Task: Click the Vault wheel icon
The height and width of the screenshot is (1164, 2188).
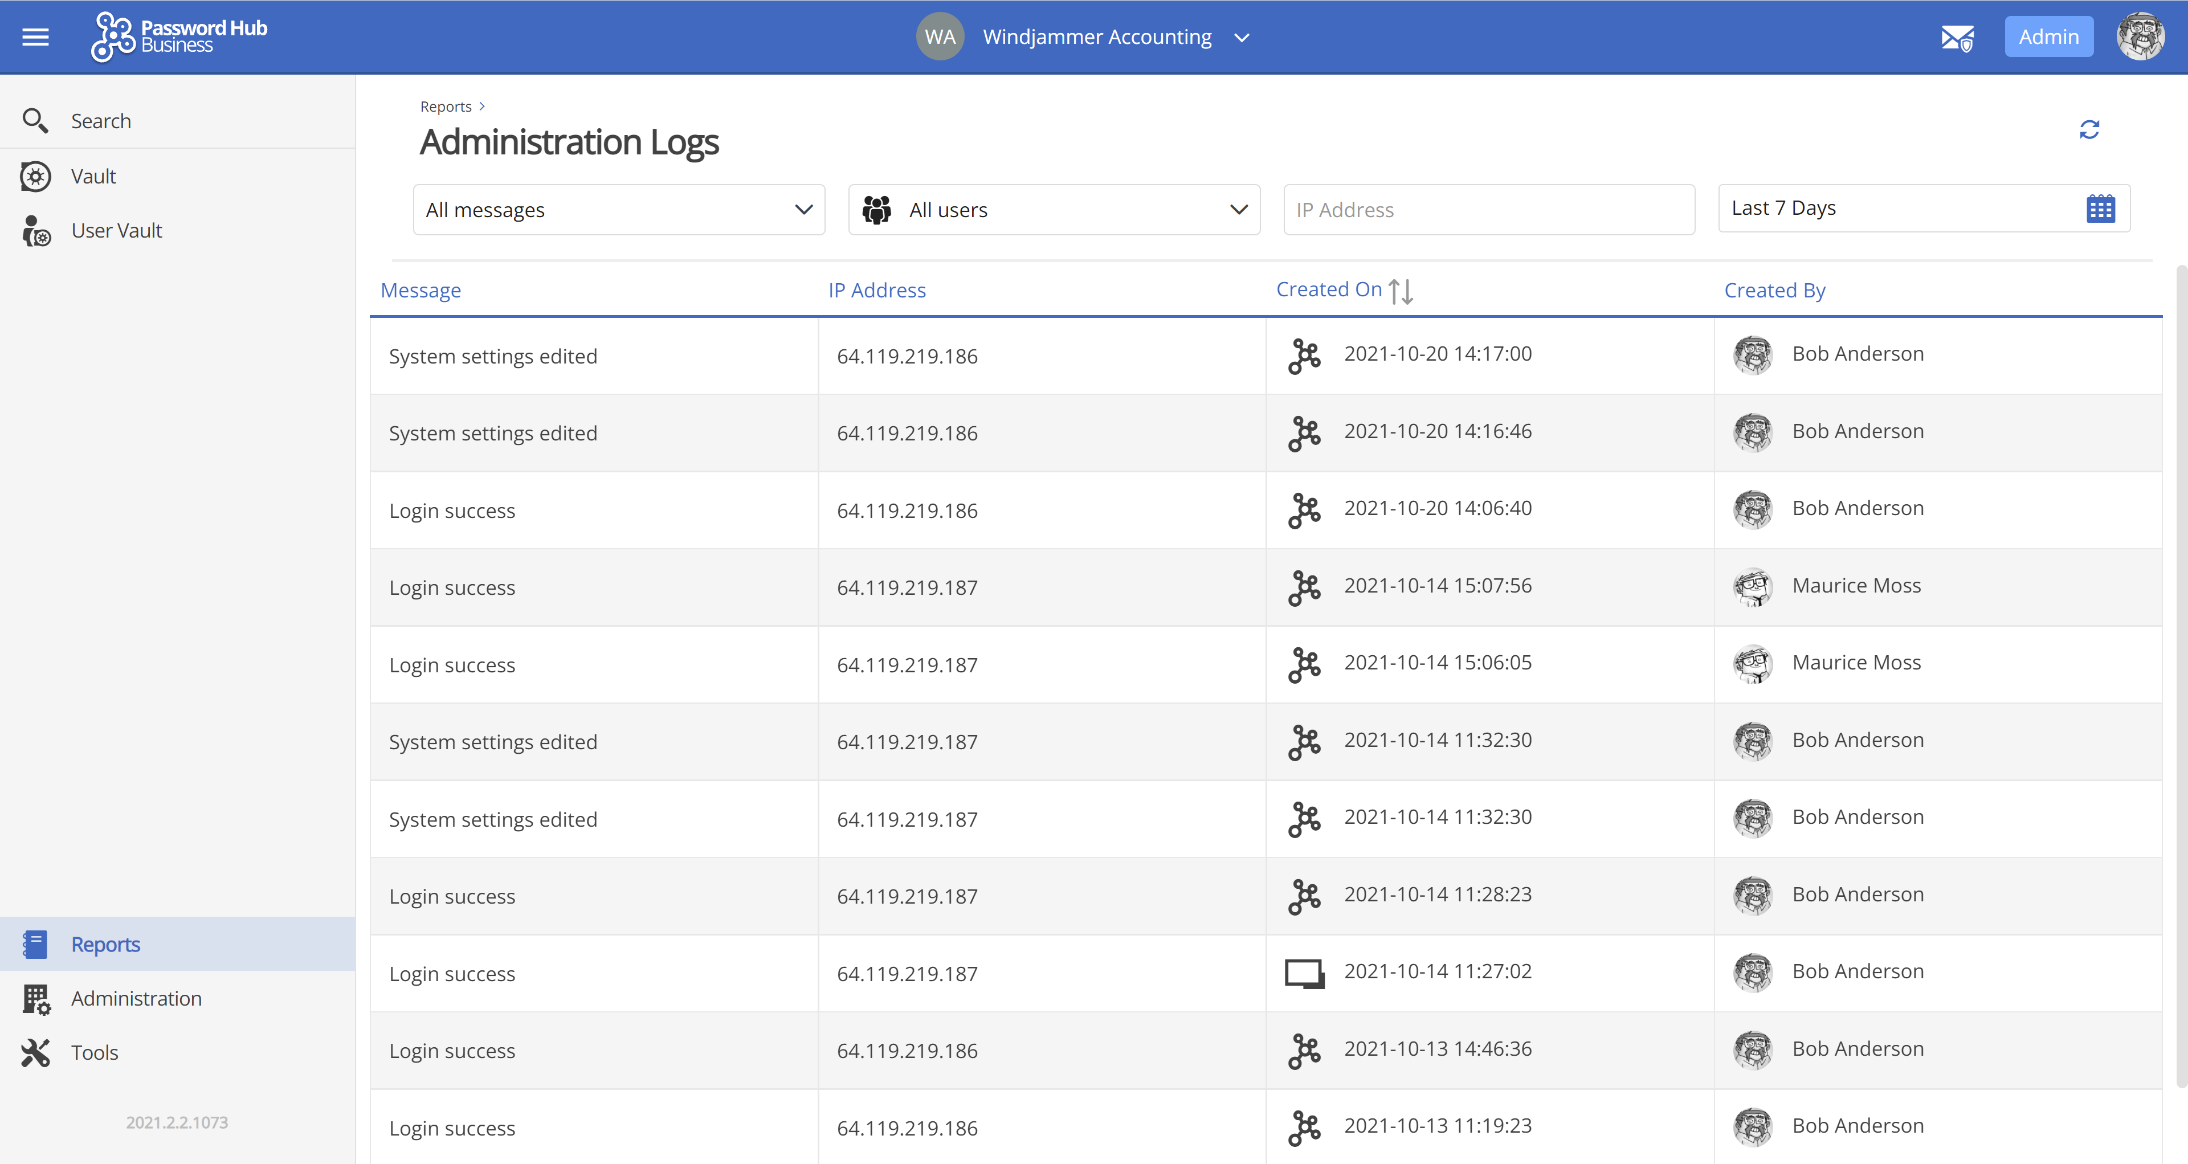Action: (x=35, y=175)
